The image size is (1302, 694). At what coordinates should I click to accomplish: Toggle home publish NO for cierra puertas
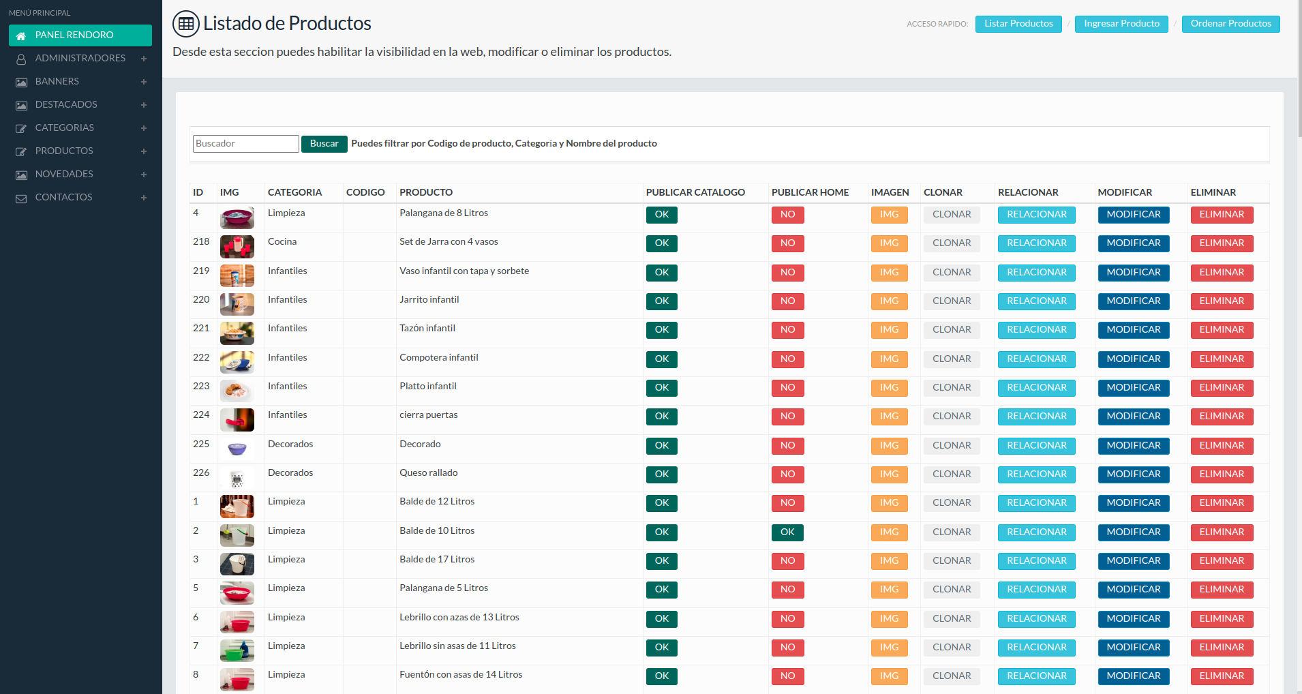coord(787,417)
